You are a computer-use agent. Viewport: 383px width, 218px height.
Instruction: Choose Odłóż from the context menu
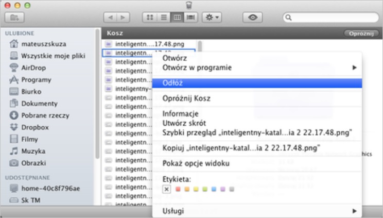172,82
